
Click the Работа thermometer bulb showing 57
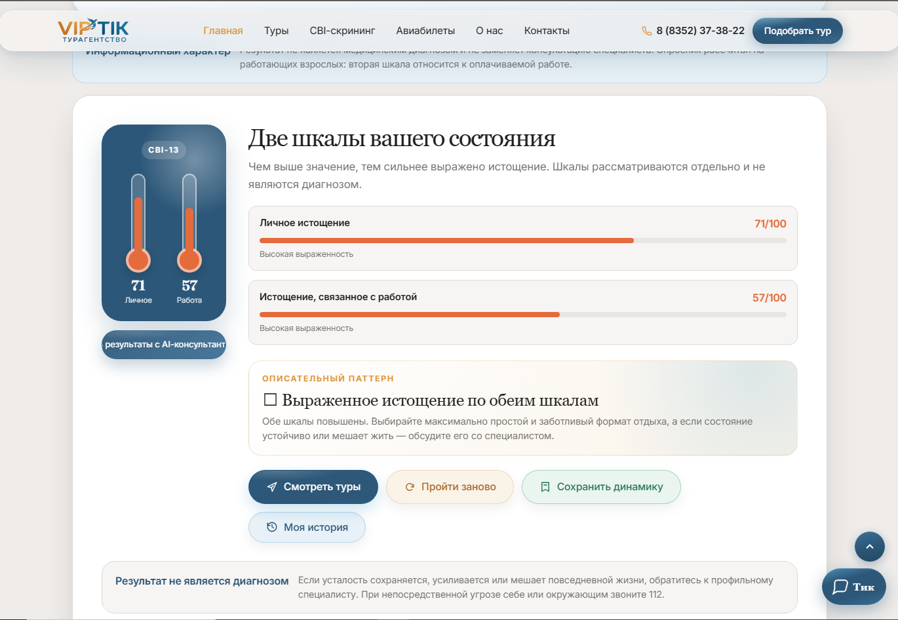point(189,260)
